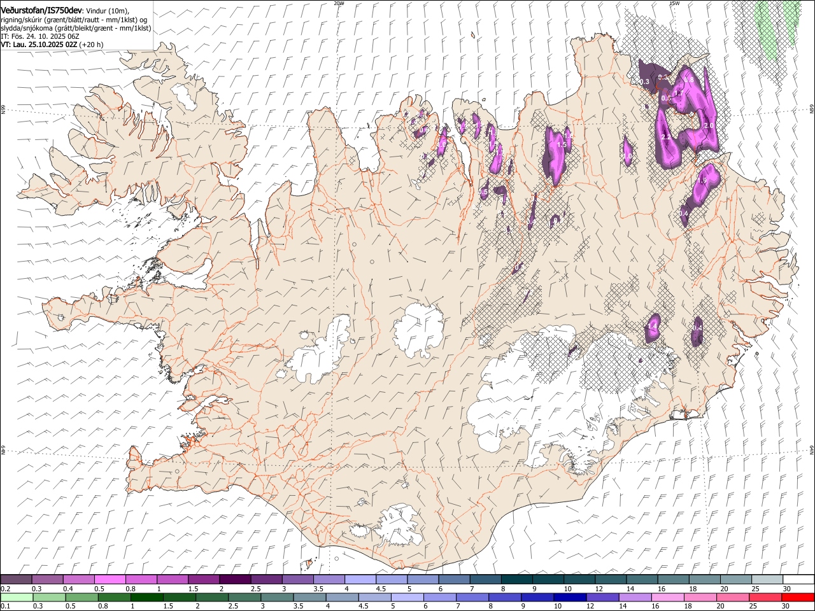Pick the 18 mm swatch in the snow row
This screenshot has height=611, width=815.
click(704, 580)
